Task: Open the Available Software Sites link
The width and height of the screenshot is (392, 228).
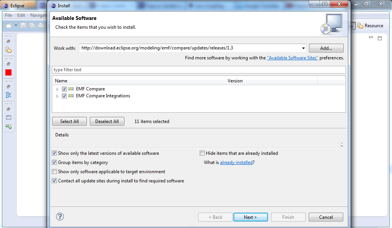Action: point(293,58)
